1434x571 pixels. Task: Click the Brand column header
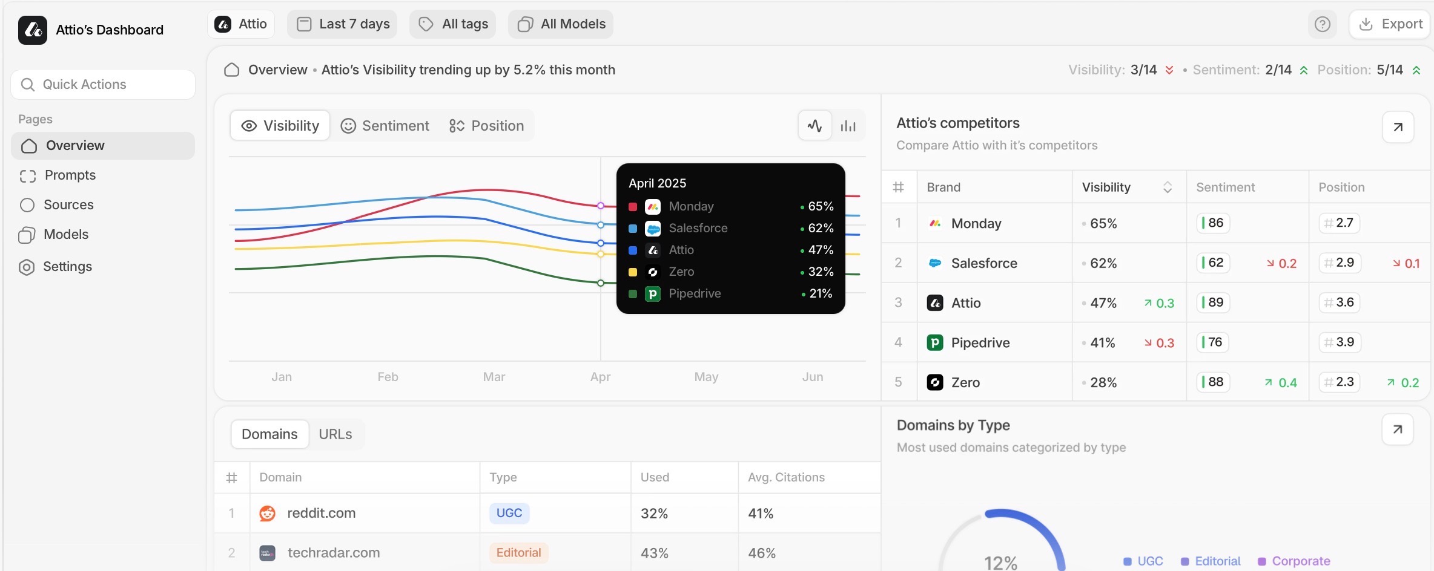(943, 188)
